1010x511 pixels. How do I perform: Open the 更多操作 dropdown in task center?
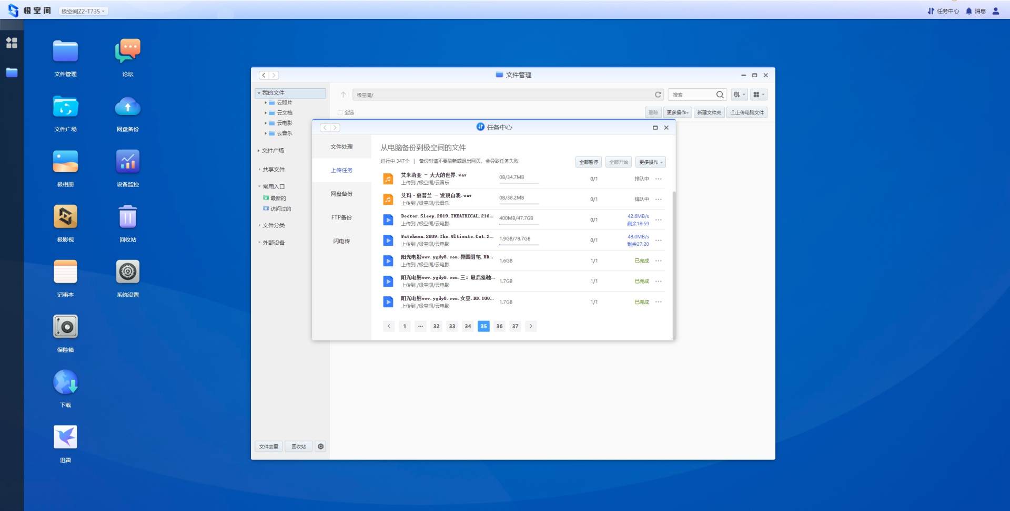(650, 162)
